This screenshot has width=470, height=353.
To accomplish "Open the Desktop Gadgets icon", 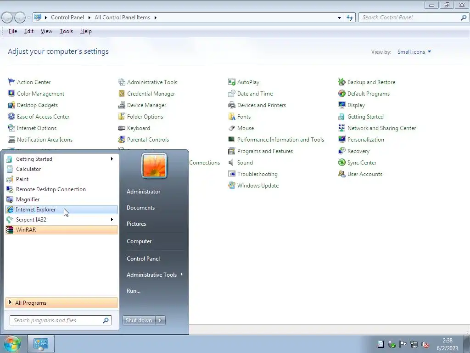I will coord(11,105).
